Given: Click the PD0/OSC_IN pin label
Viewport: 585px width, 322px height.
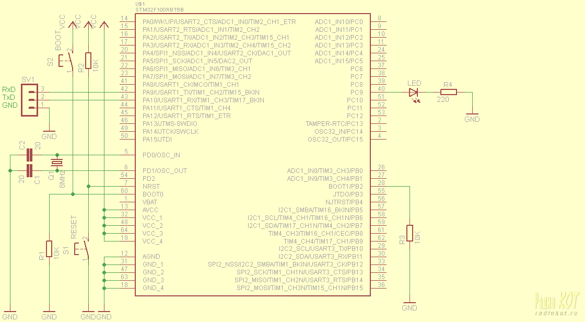Looking at the screenshot, I should pos(161,155).
